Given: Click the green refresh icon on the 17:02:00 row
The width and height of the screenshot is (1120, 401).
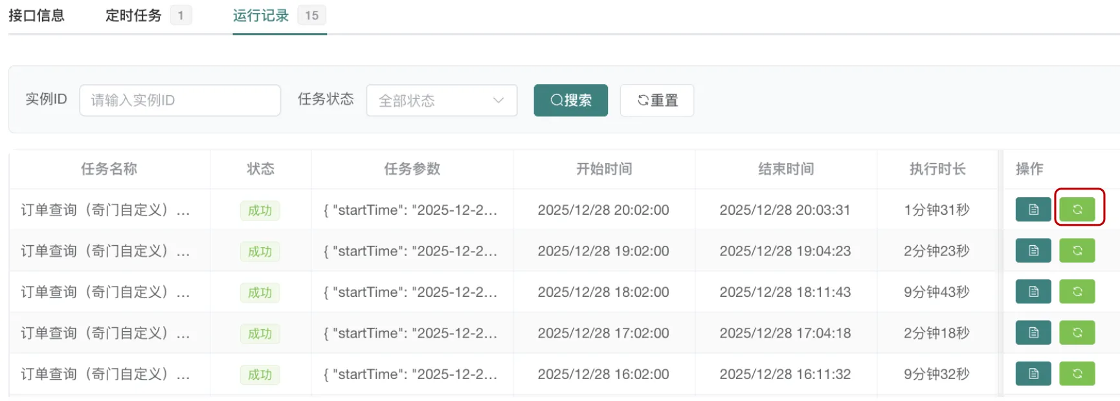Looking at the screenshot, I should (x=1077, y=333).
